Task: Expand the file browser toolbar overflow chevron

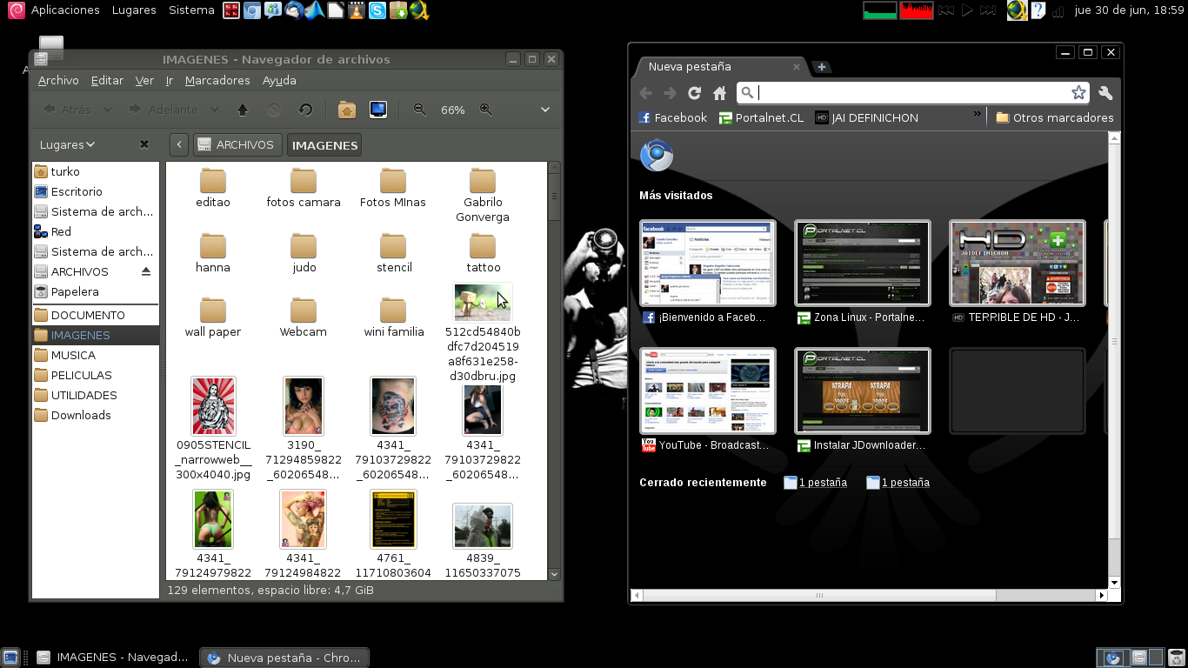Action: coord(545,110)
